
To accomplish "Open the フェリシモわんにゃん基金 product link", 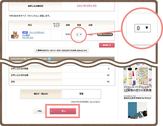I will tap(33, 34).
